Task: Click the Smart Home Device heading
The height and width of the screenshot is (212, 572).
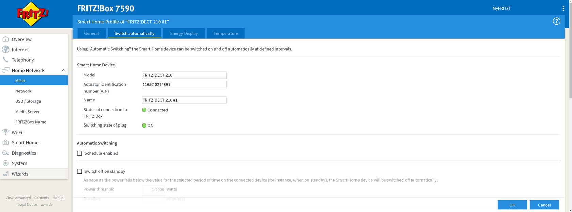Action: (96, 65)
